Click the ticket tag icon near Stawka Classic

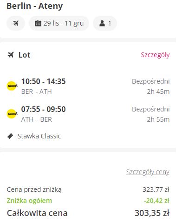point(10,136)
